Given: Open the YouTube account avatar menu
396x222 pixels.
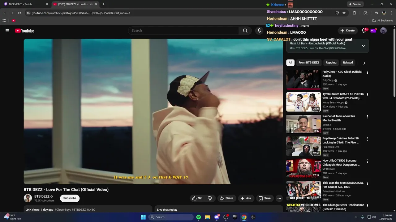Looking at the screenshot, I should [x=383, y=31].
